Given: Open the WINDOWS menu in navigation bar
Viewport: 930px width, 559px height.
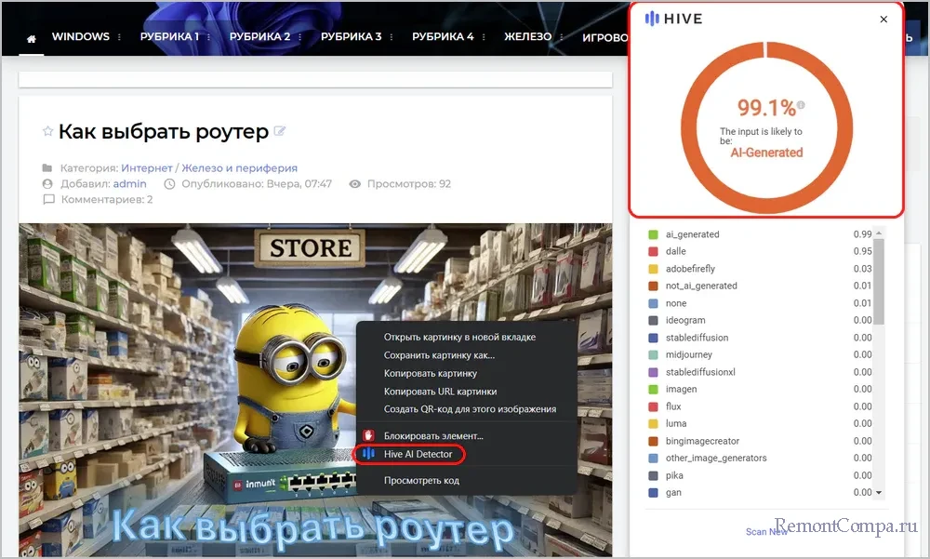Looking at the screenshot, I should click(x=81, y=36).
